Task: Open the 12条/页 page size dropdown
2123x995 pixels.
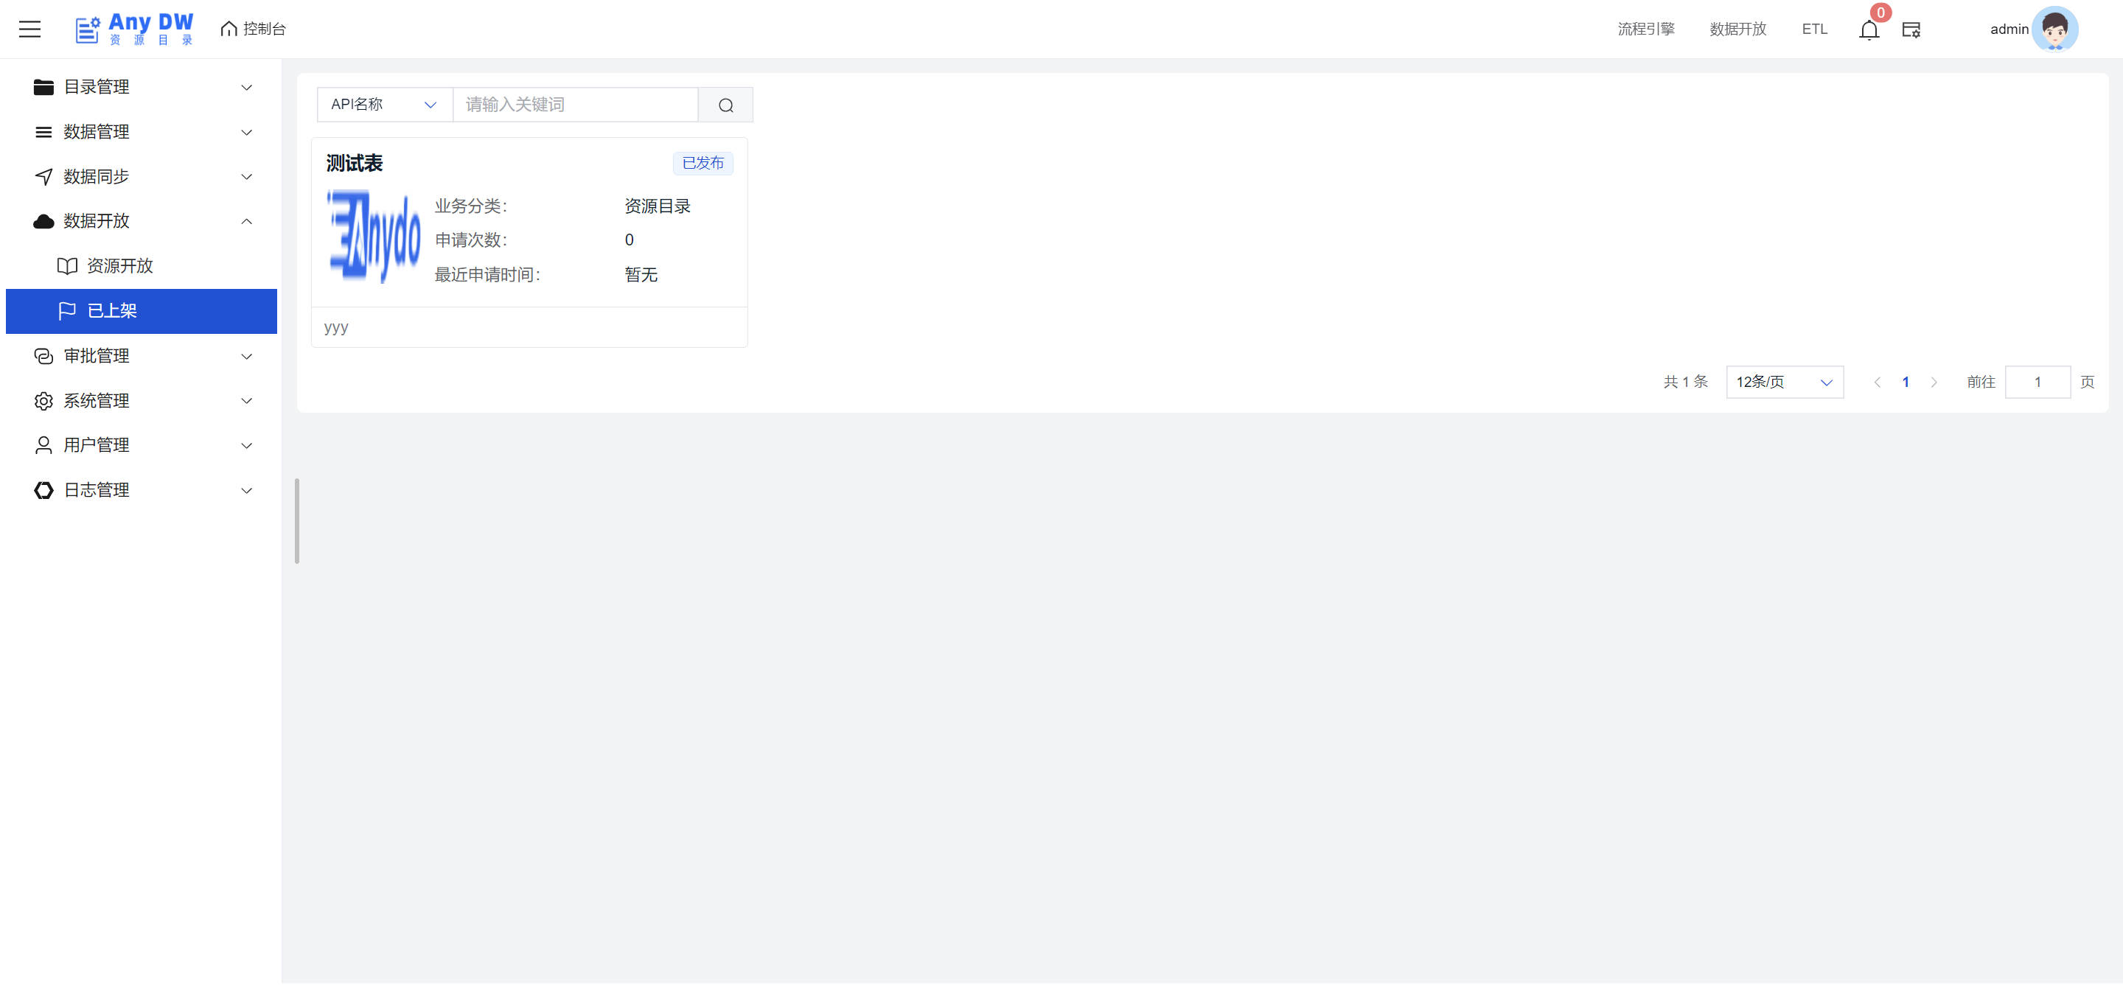Action: click(1784, 383)
